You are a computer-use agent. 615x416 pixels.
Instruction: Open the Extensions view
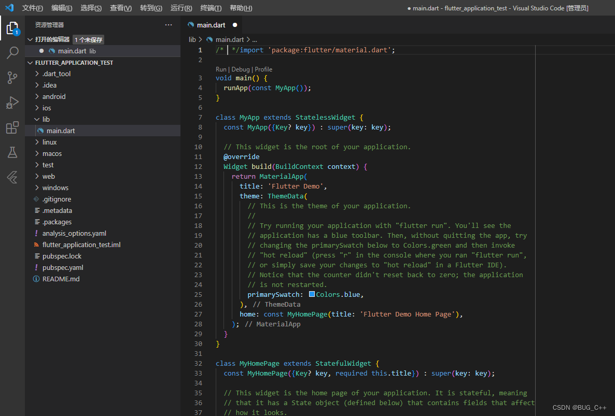[12, 127]
